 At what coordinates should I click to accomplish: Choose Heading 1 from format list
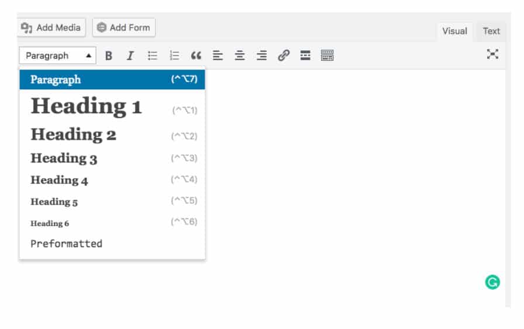[x=86, y=106]
